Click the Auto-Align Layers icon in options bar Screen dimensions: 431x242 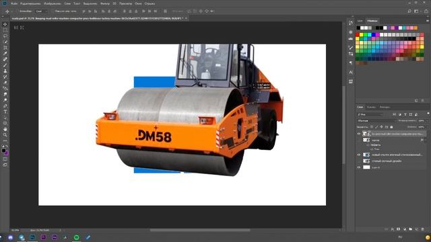(165, 11)
